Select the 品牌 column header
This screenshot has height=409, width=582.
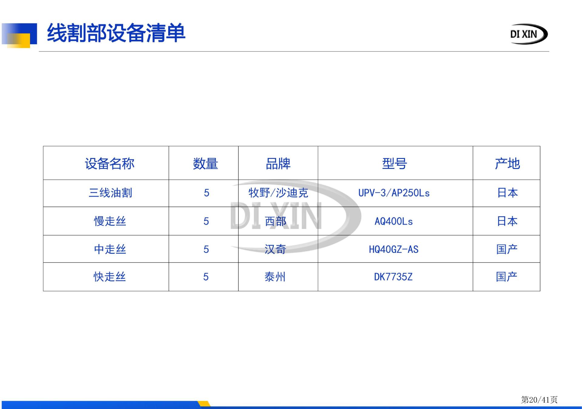[x=278, y=164]
